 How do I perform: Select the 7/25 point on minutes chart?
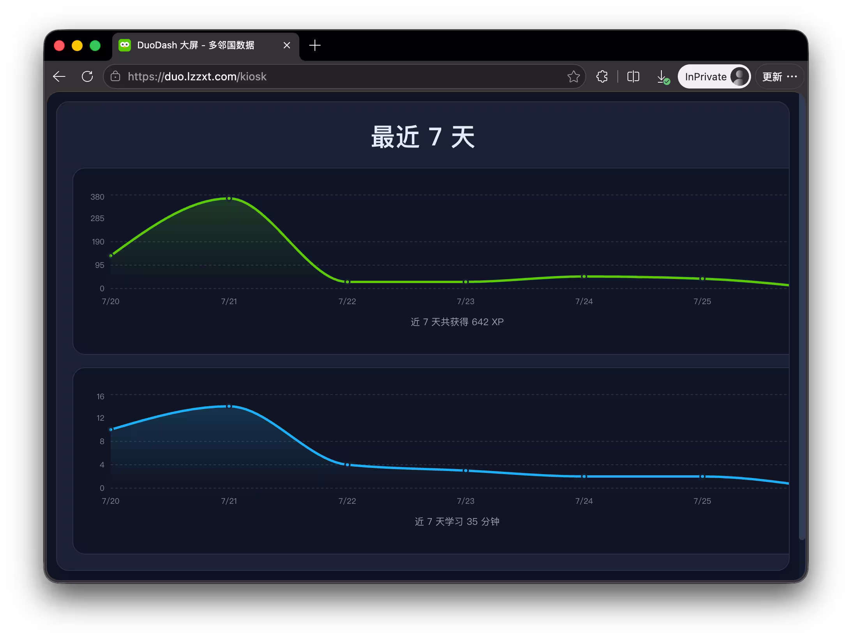coord(702,476)
